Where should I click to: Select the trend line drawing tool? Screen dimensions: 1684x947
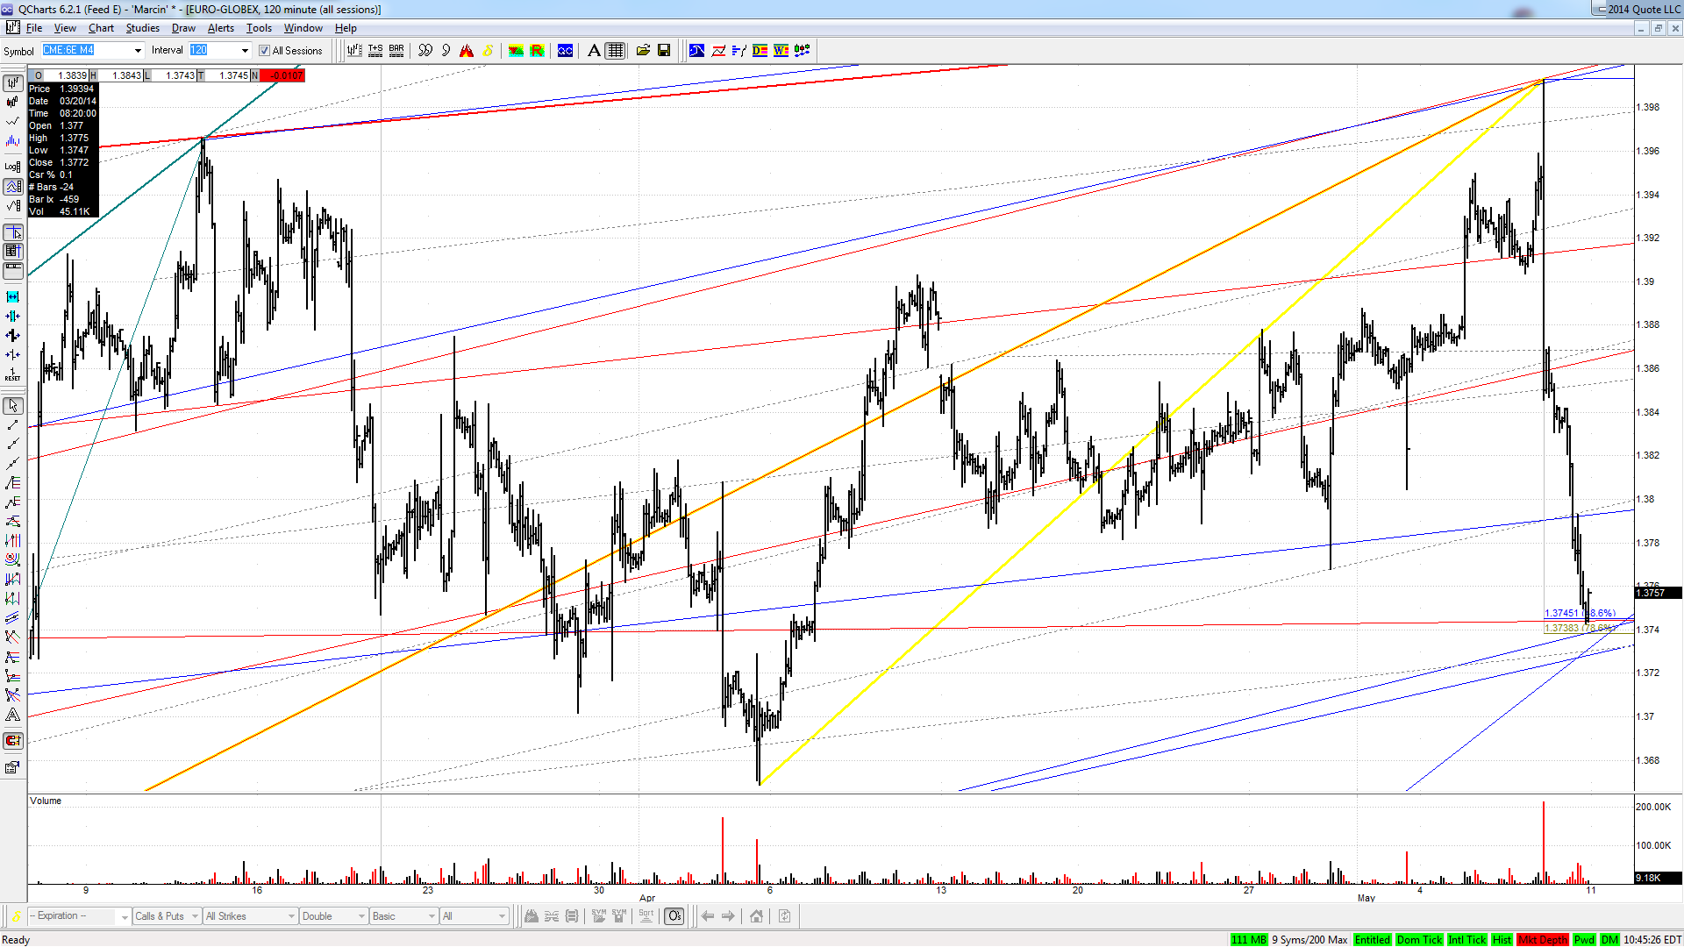point(12,425)
